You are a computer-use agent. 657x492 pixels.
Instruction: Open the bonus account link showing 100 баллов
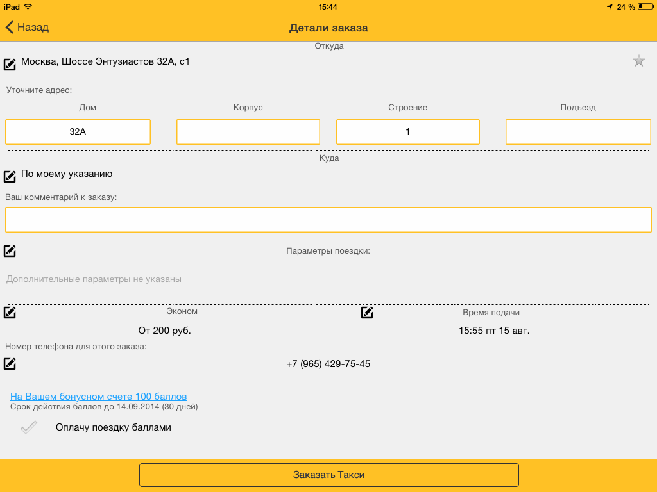[x=98, y=397]
